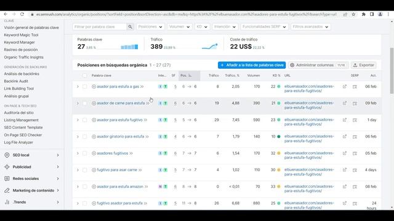Reload the page with refresh icon
Viewport: 394px width, 221px height.
tap(22, 14)
